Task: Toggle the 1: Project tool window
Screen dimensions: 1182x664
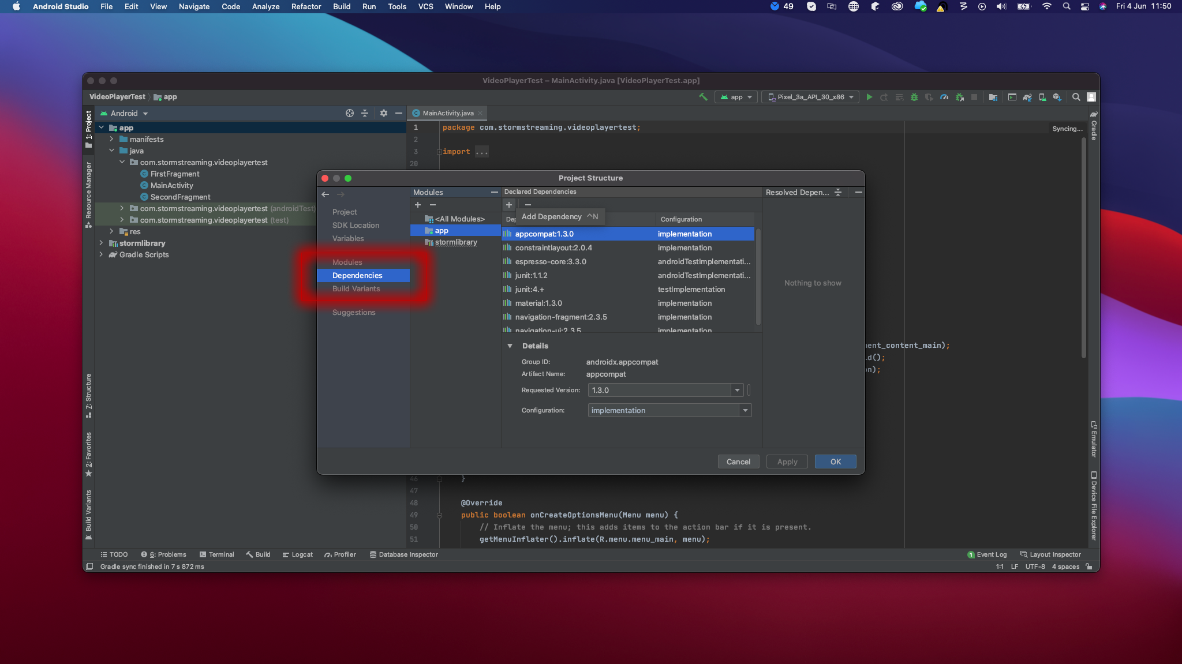Action: [x=88, y=129]
